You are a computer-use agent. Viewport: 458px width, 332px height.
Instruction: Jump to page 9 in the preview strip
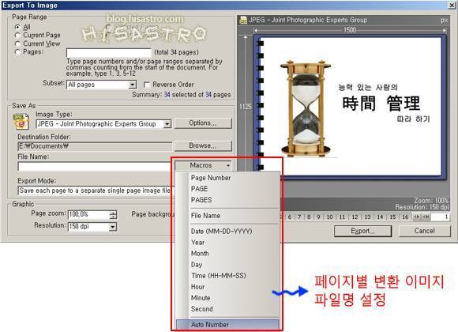click(x=319, y=217)
